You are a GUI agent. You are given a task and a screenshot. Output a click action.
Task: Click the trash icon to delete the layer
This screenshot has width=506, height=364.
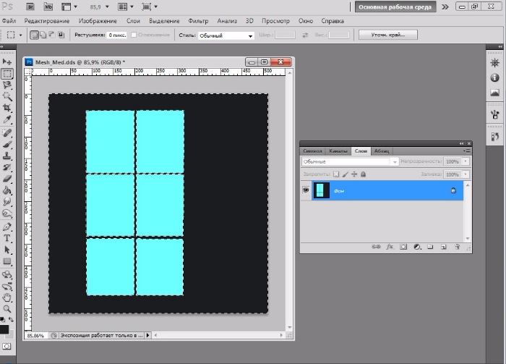pos(456,247)
